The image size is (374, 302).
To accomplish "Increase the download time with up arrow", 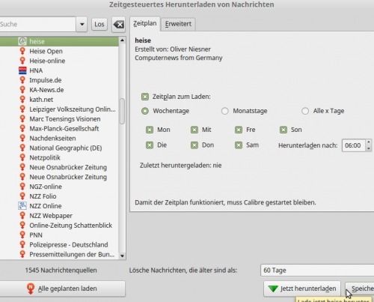I will pos(369,142).
